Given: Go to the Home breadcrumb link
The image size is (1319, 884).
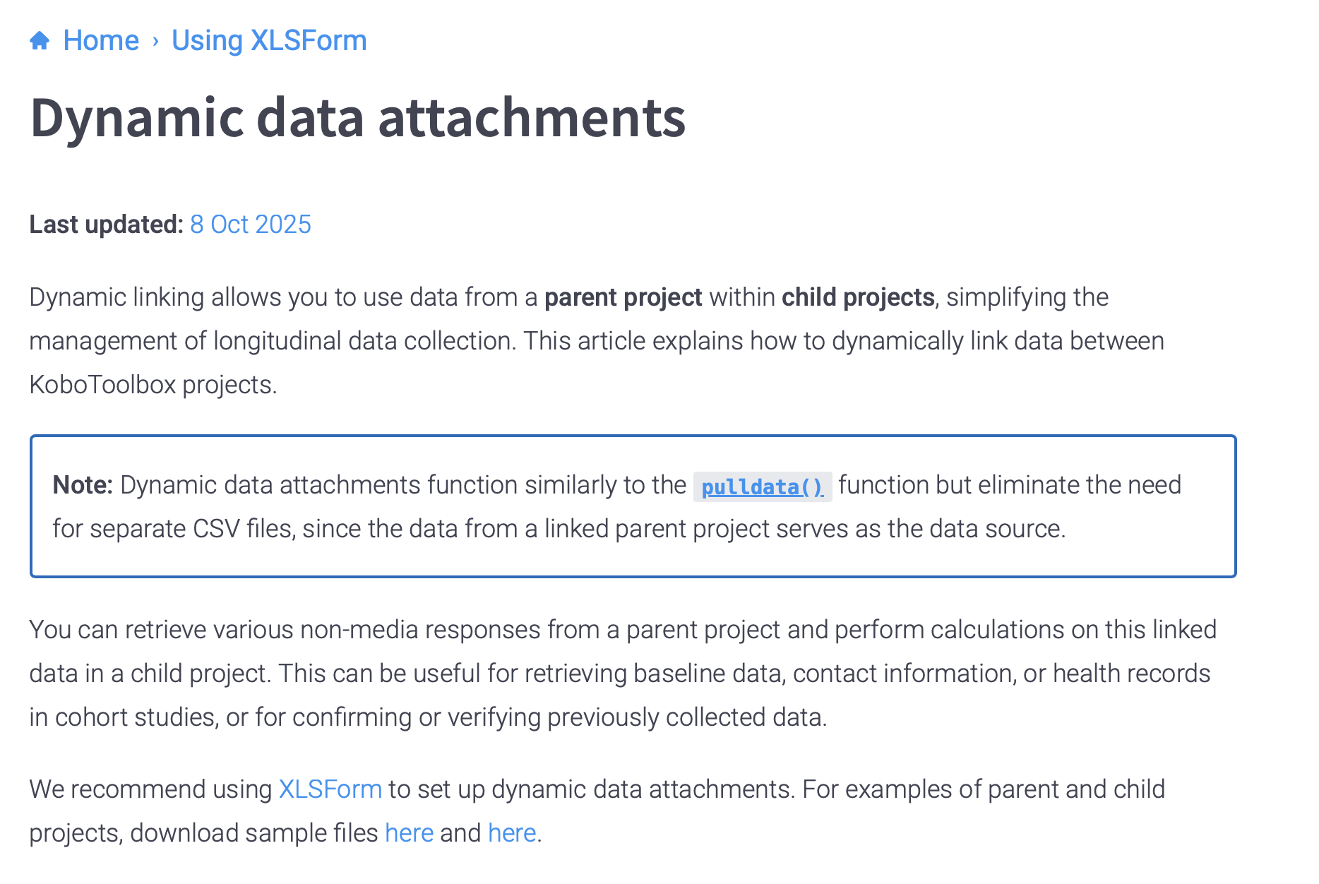Looking at the screenshot, I should coord(101,41).
